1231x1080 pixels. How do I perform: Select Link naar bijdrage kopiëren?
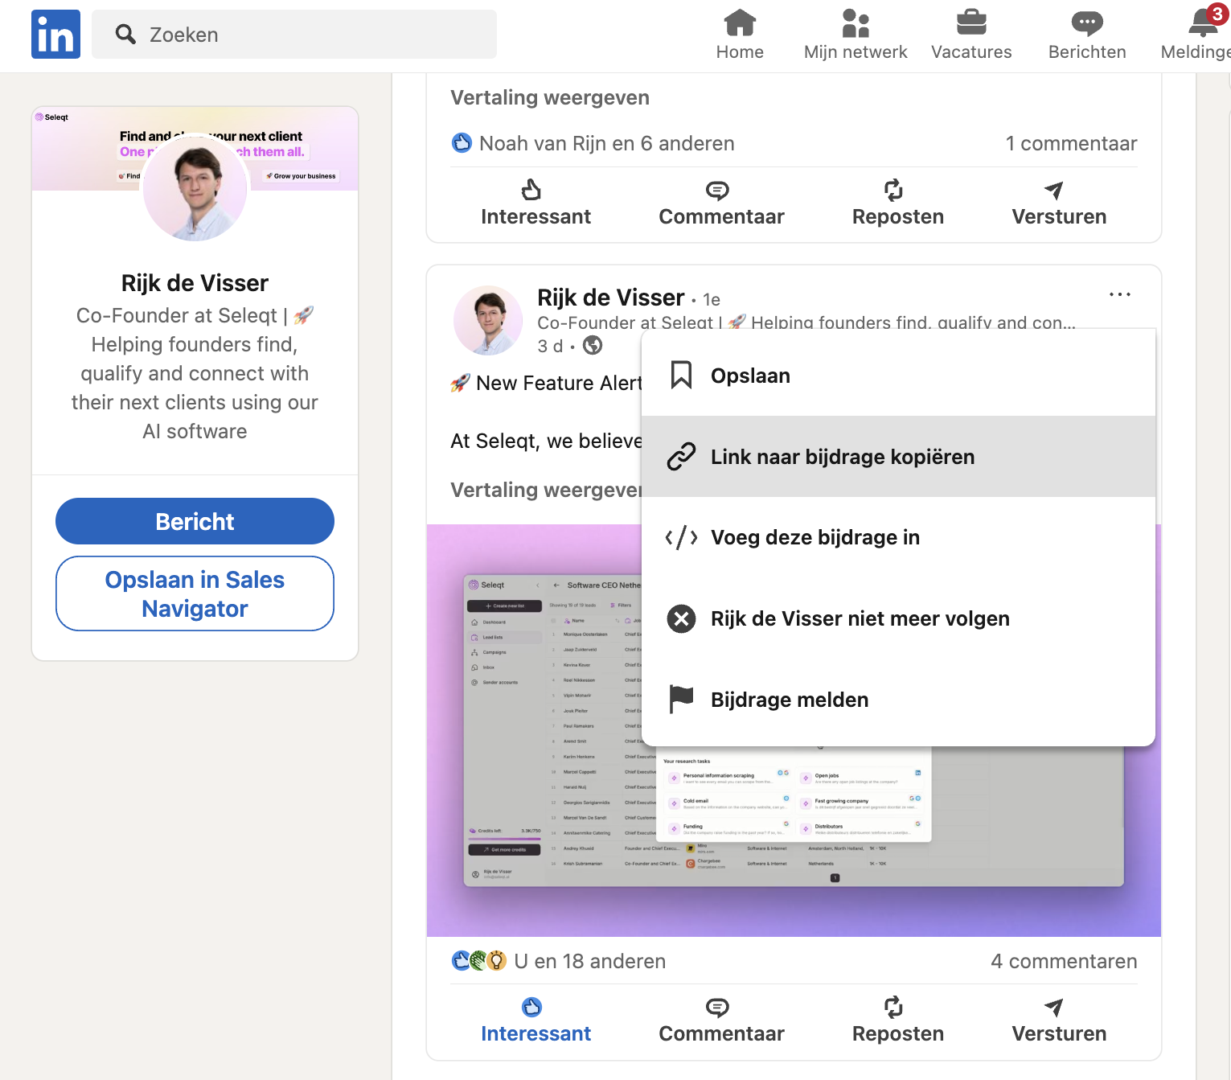coord(898,456)
